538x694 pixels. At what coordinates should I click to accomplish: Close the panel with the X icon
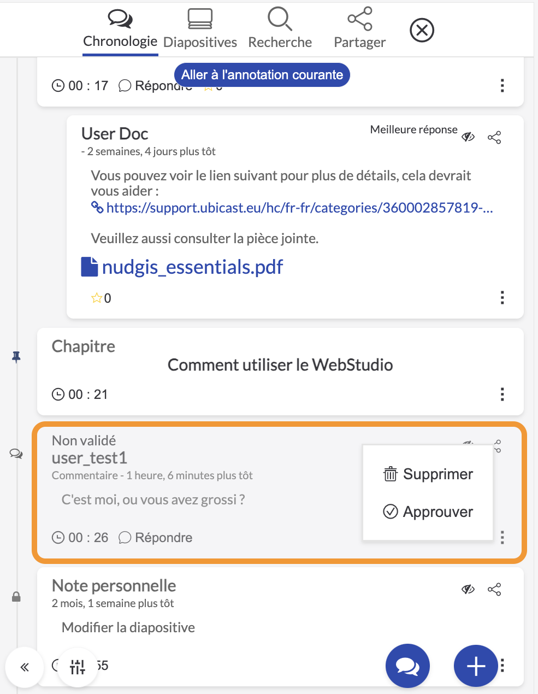tap(422, 30)
